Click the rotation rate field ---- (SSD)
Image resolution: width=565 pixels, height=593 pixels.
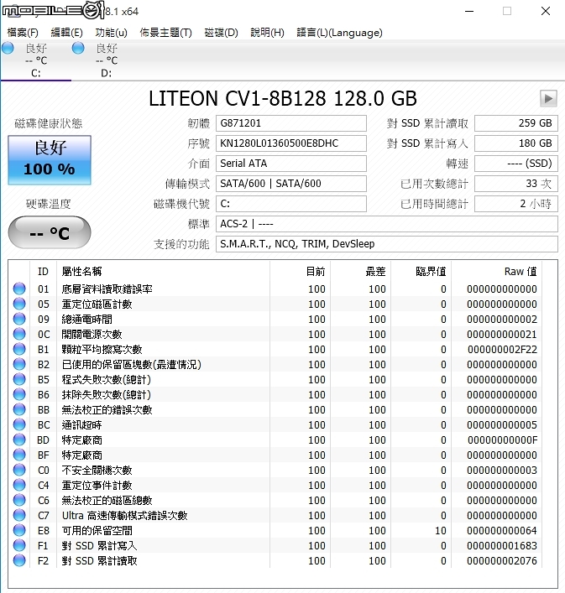click(x=516, y=164)
